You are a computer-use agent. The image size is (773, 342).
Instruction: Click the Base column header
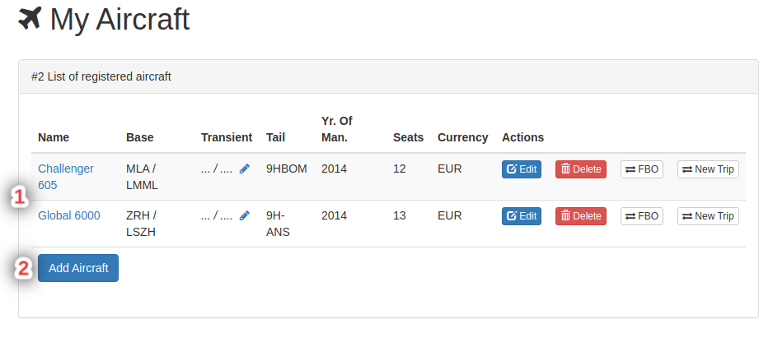(140, 137)
